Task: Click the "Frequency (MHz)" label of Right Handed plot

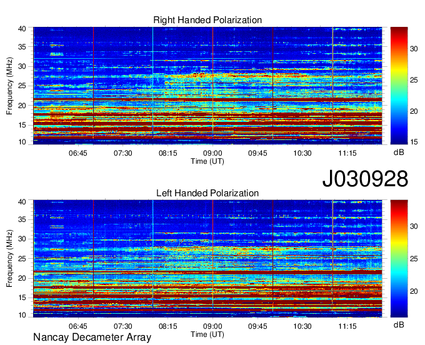Action: point(9,86)
